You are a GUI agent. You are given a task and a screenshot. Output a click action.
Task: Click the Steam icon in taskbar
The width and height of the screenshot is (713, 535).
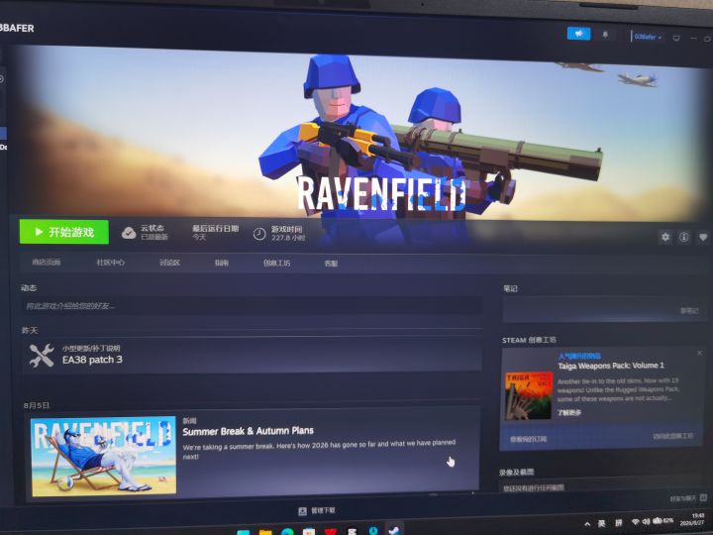394,529
